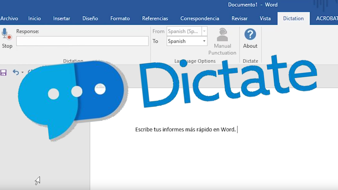The width and height of the screenshot is (338, 190).
Task: Open the About help icon
Action: [250, 39]
